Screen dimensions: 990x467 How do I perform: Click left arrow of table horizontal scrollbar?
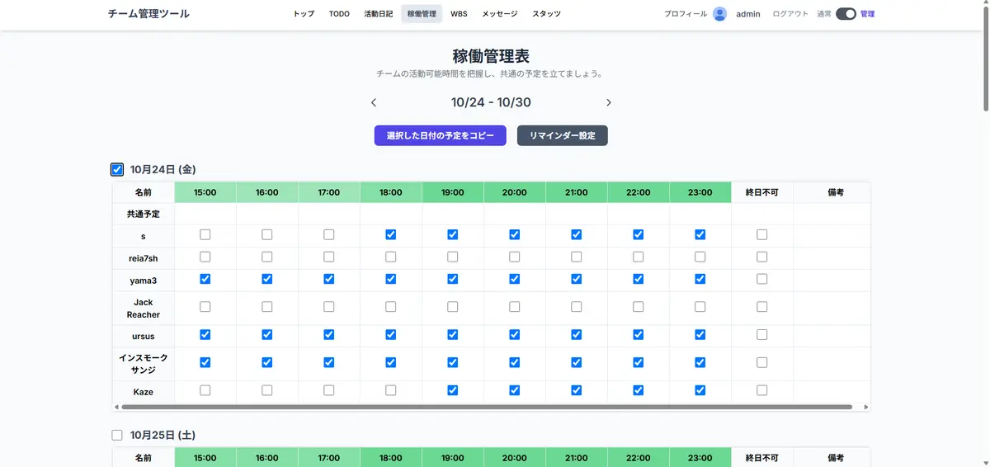pyautogui.click(x=117, y=407)
